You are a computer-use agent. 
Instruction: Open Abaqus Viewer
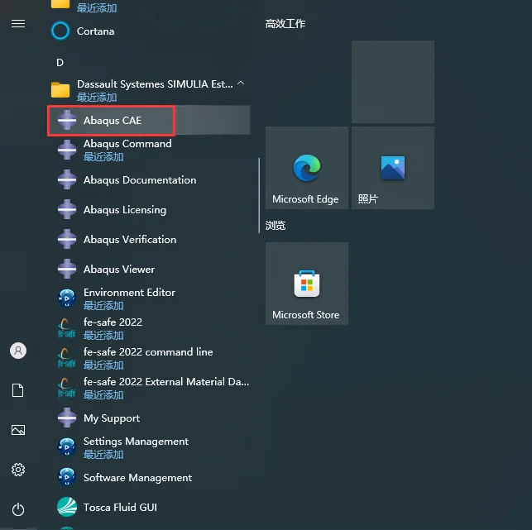149,269
